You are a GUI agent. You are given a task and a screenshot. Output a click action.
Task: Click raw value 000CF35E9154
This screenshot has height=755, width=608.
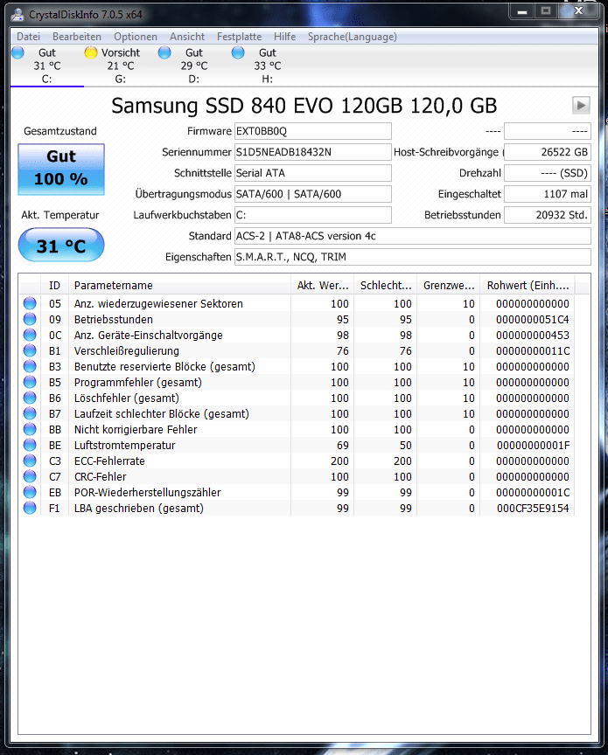533,508
